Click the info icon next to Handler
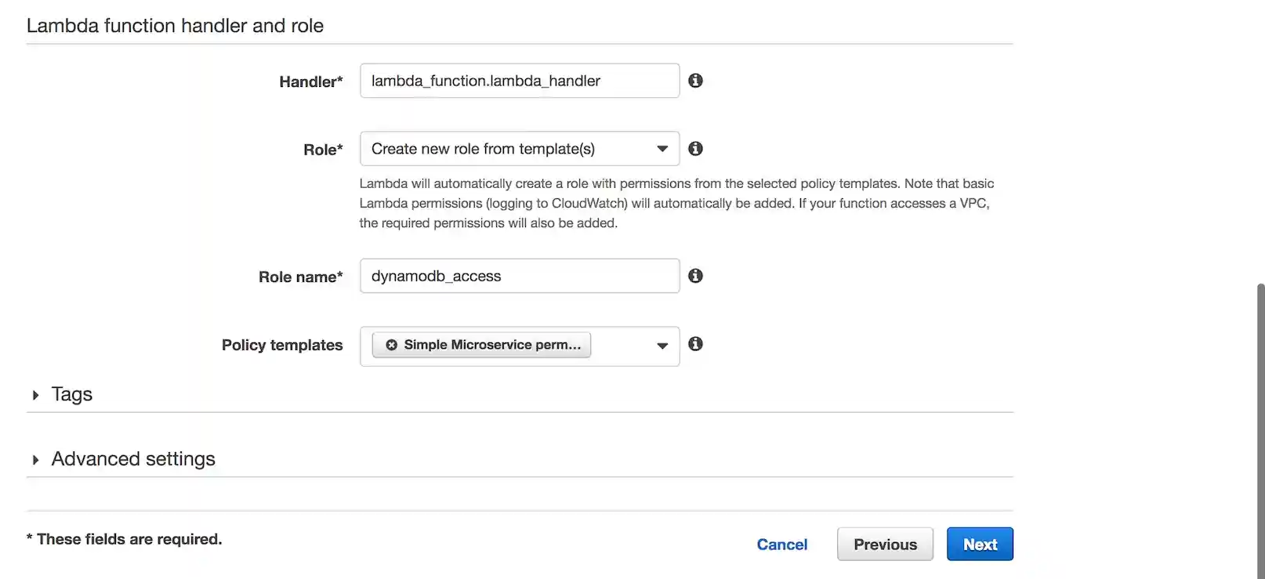Viewport: 1265px width, 579px height. (x=695, y=80)
